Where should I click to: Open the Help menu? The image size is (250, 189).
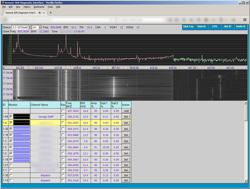pos(58,7)
